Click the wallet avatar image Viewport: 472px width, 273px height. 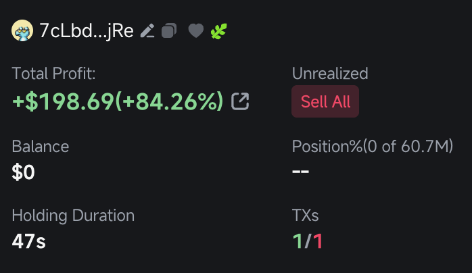[x=22, y=31]
